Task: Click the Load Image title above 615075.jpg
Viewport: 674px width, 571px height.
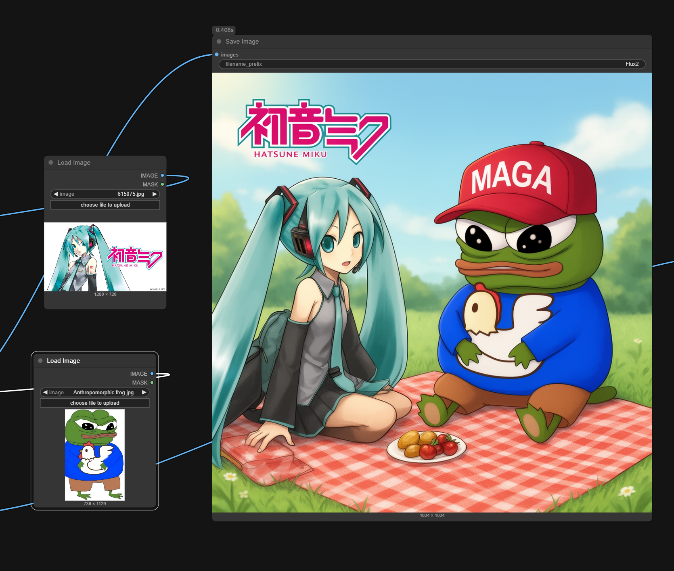Action: tap(74, 163)
